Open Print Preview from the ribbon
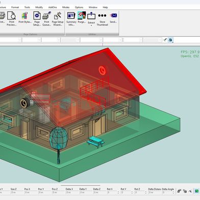 (x=11, y=18)
